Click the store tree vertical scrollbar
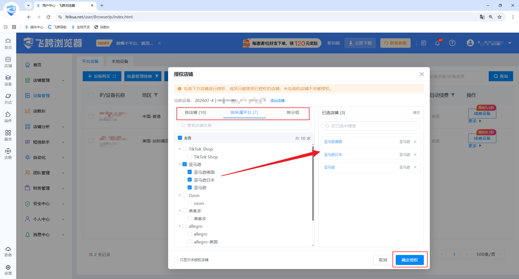The width and height of the screenshot is (519, 279). pos(313,183)
